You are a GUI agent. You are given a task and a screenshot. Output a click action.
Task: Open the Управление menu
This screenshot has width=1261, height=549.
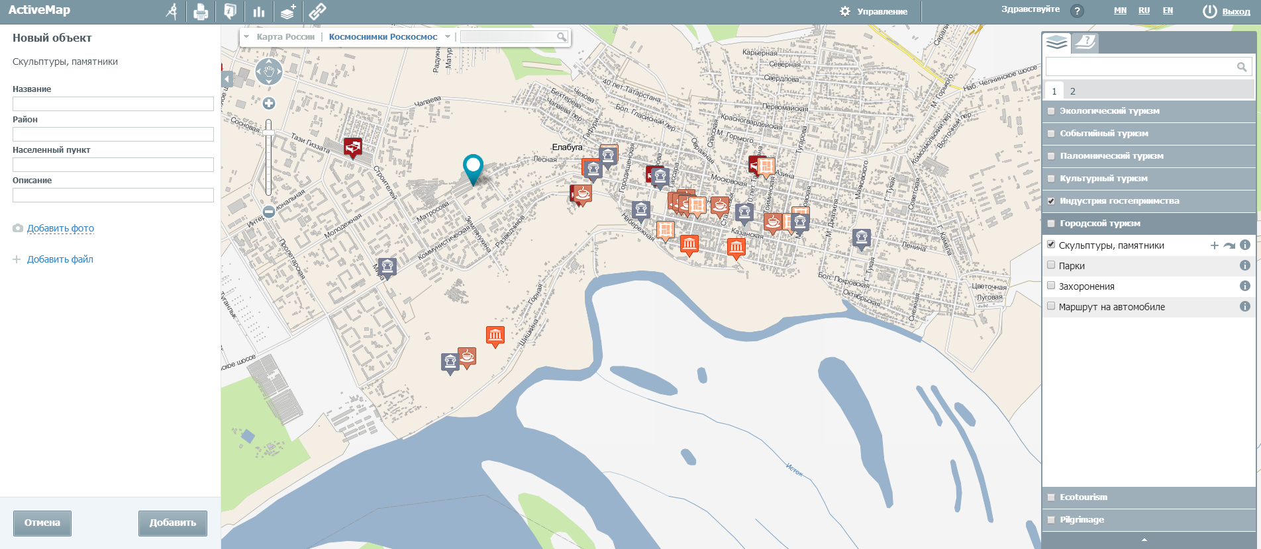pos(874,11)
